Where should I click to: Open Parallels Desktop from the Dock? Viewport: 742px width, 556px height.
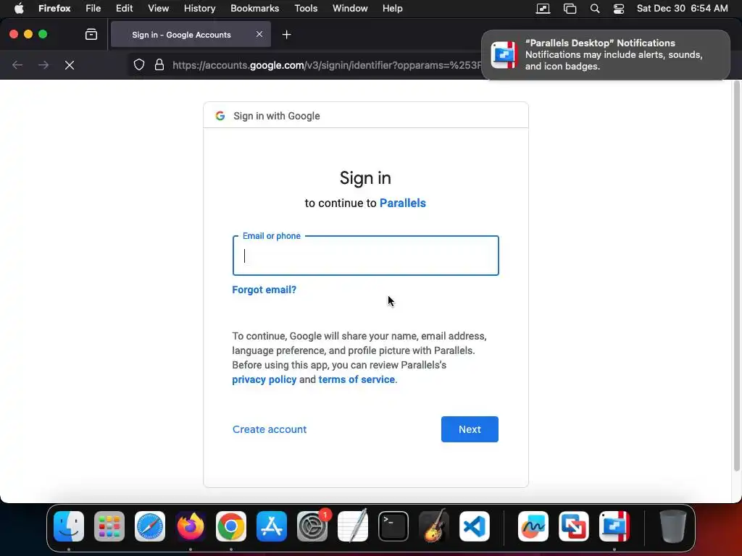coord(614,526)
